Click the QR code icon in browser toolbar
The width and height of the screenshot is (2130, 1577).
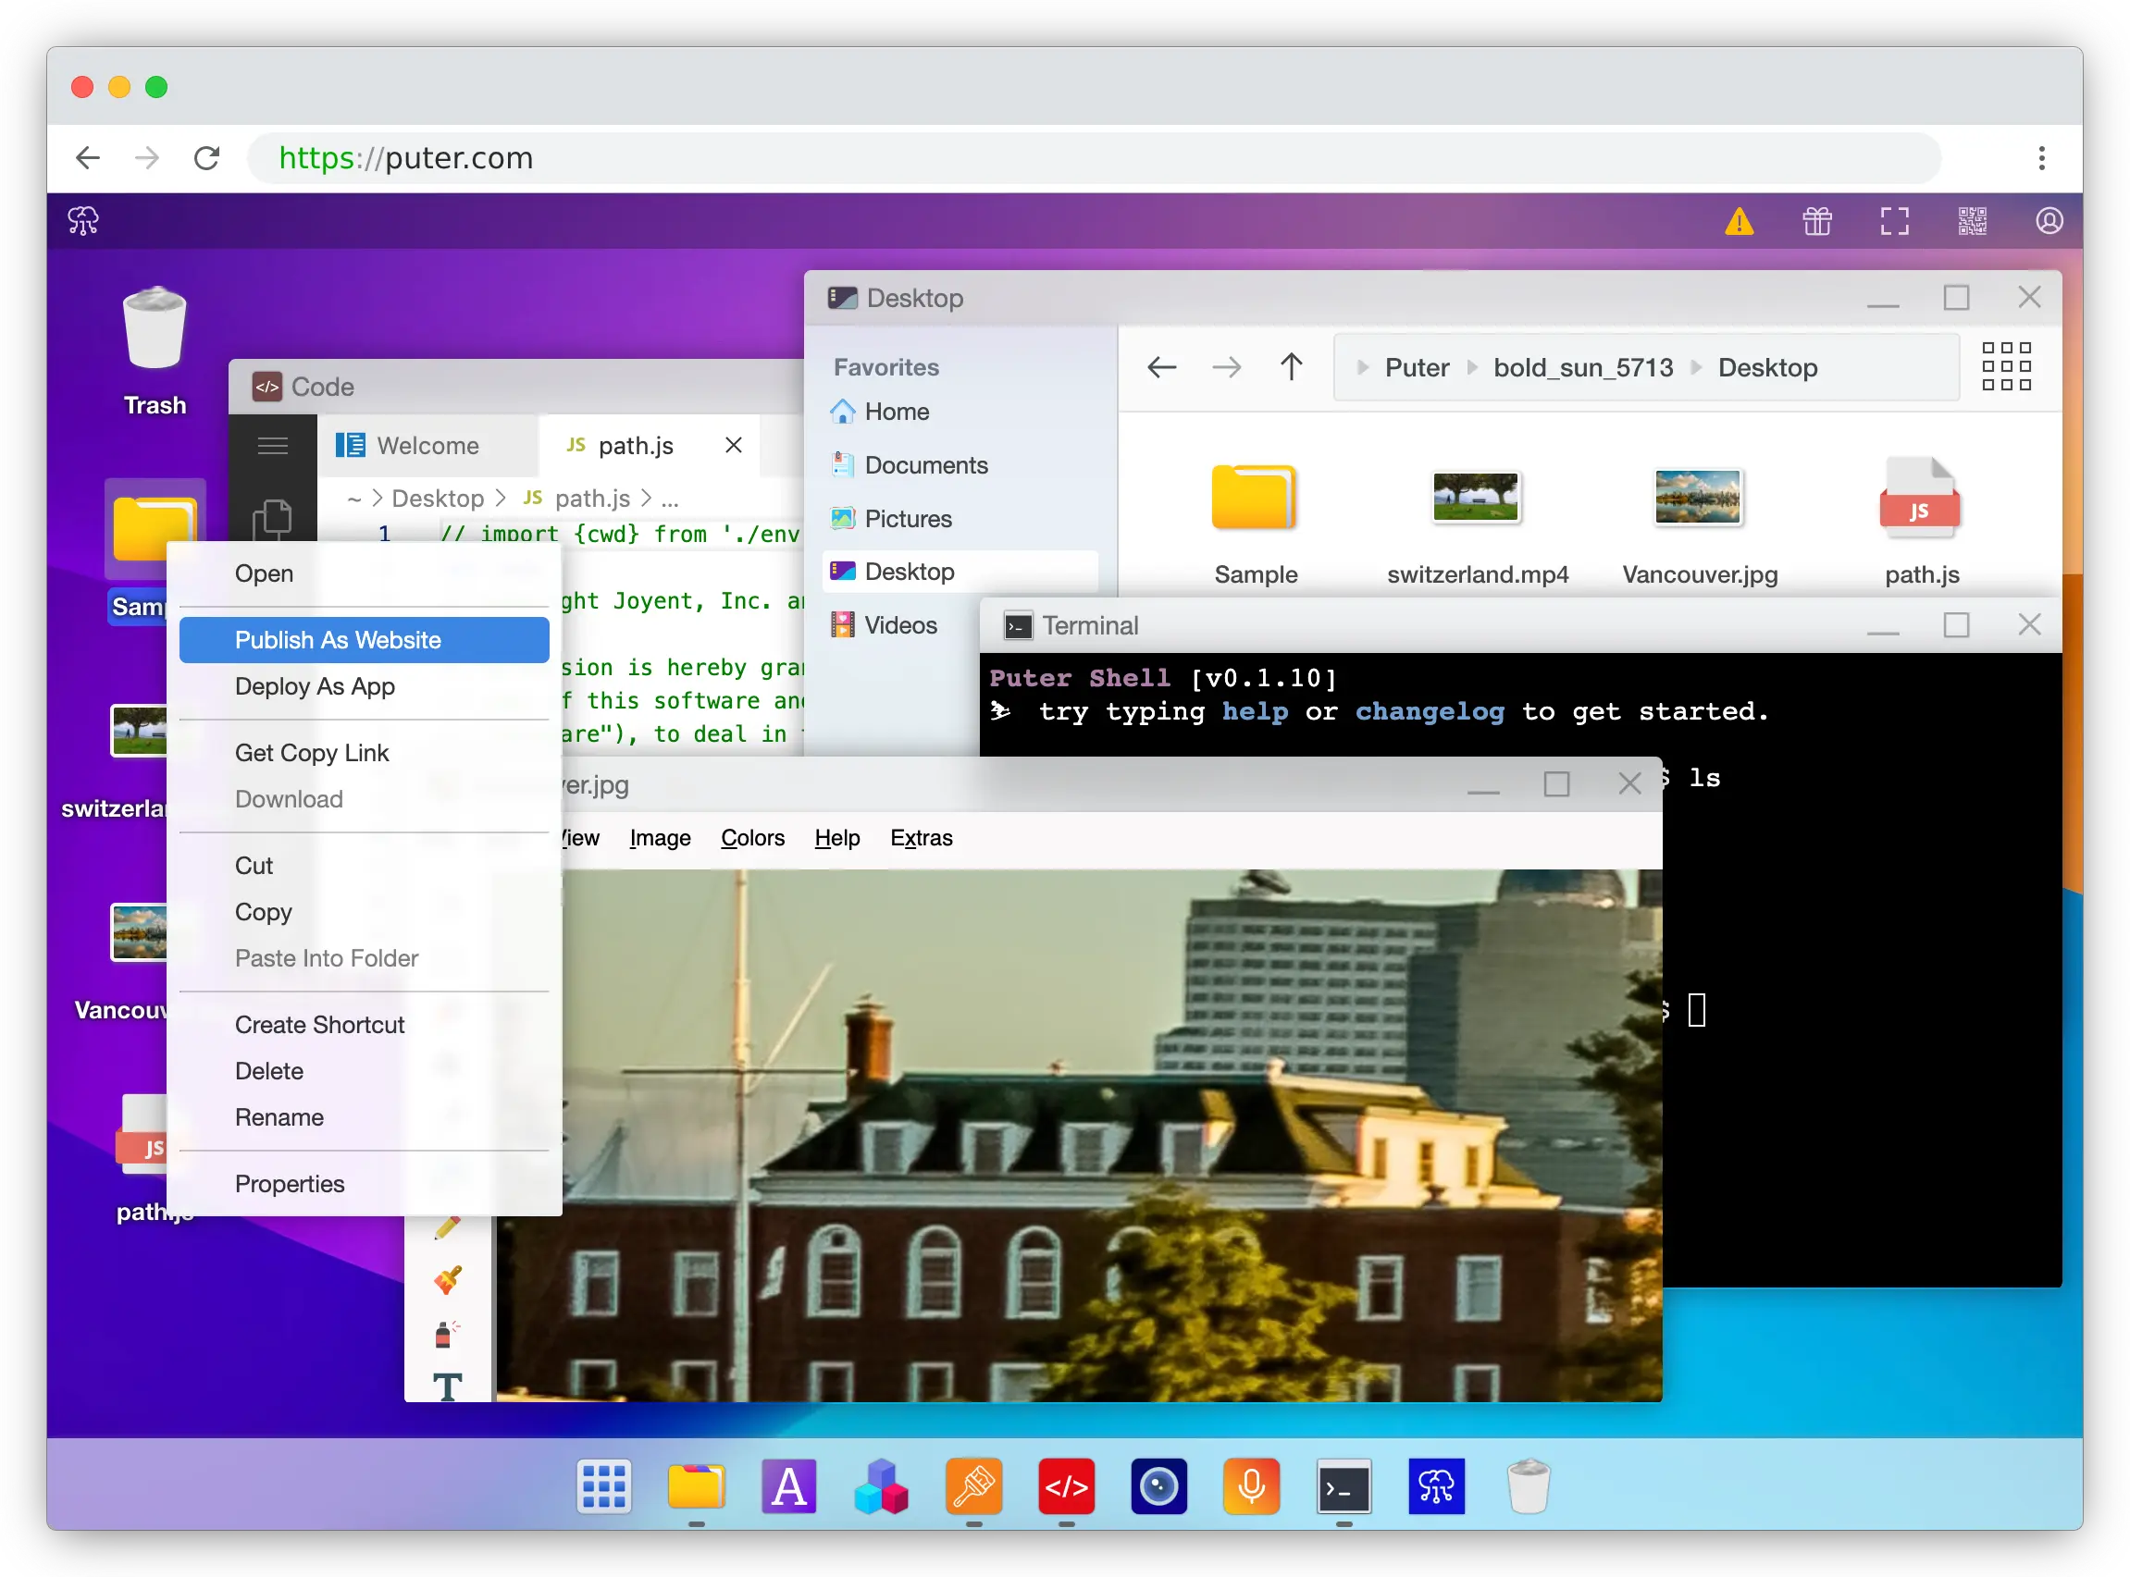click(1973, 218)
